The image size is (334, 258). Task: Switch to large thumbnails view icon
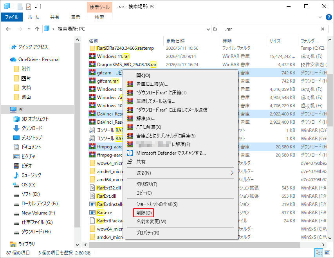coord(327,253)
